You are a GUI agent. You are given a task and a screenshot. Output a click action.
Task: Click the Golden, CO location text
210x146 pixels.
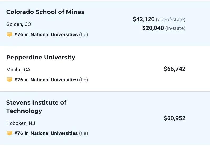[19, 24]
